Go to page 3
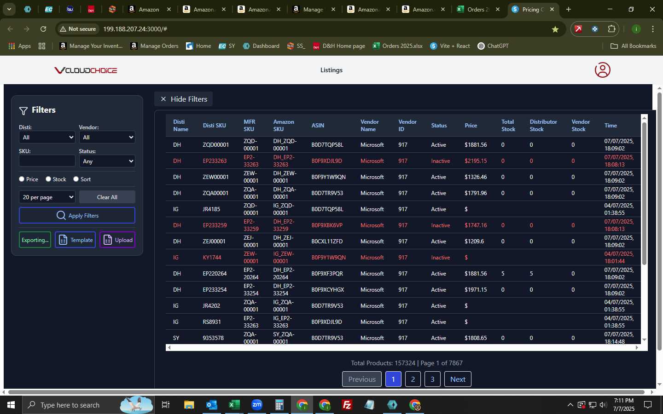 (432, 379)
